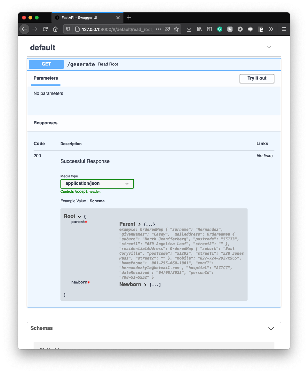This screenshot has height=373, width=308.
Task: Collapse the default section chevron
Action: tap(269, 47)
